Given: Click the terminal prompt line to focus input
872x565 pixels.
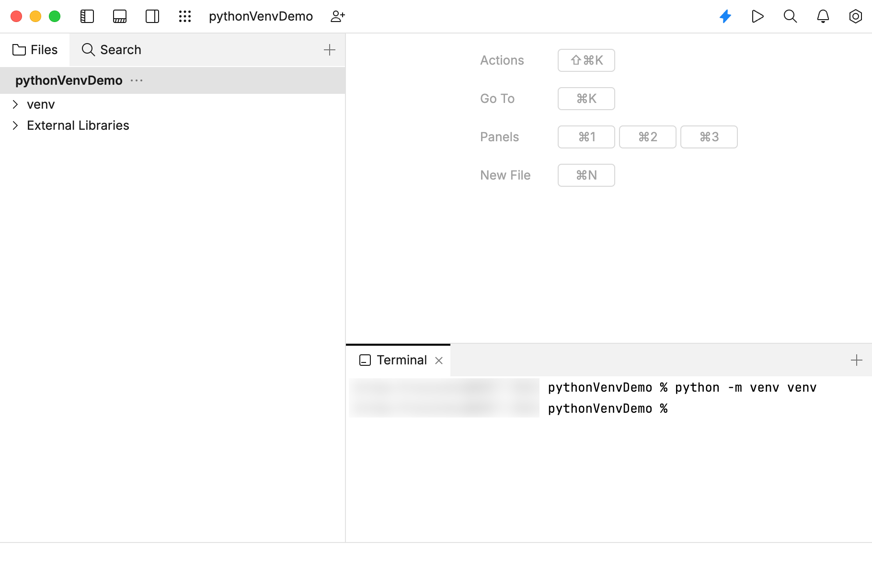Looking at the screenshot, I should pyautogui.click(x=608, y=408).
